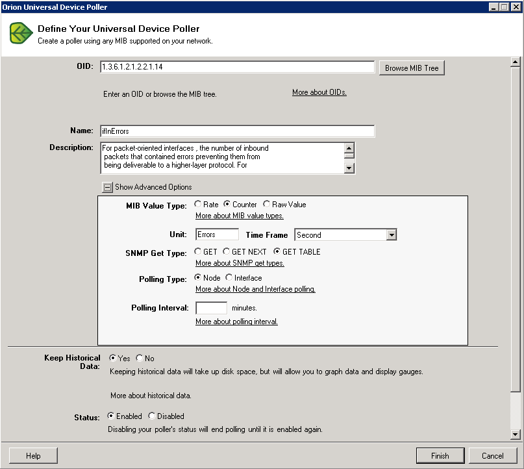Click the Finish button

440,456
